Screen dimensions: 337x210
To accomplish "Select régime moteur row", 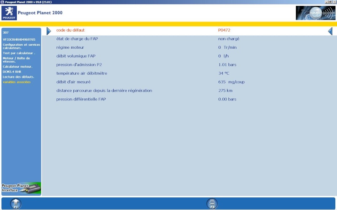I will click(189, 47).
